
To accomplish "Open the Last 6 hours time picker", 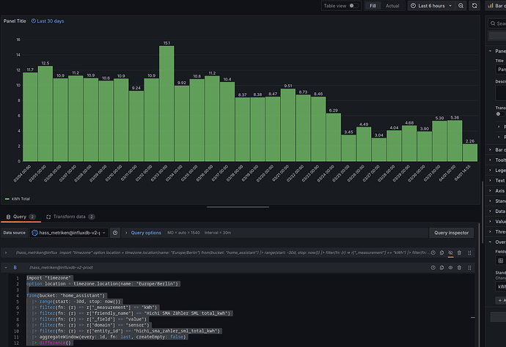I will pyautogui.click(x=430, y=6).
